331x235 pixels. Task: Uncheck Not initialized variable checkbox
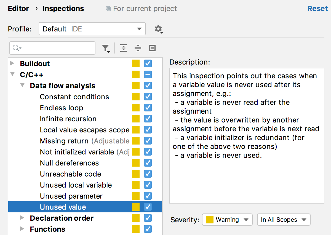pyautogui.click(x=148, y=152)
